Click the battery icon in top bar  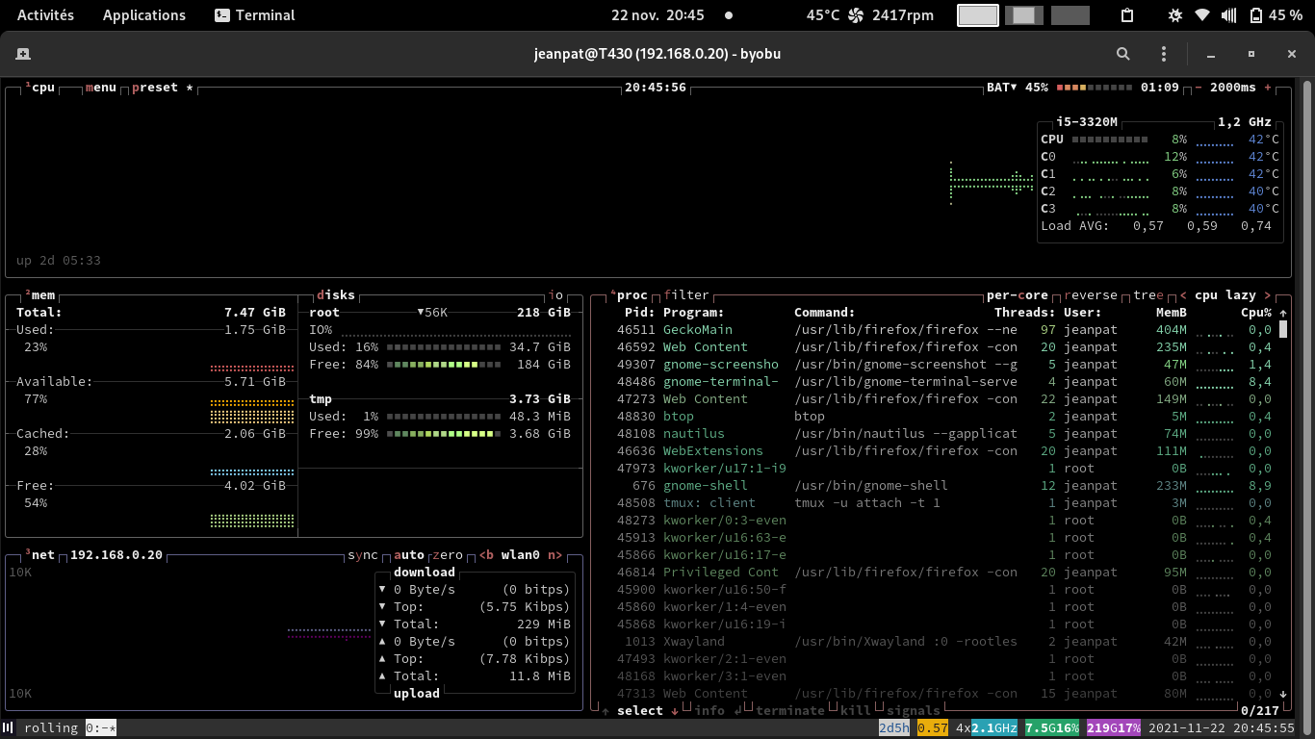[x=1256, y=15]
